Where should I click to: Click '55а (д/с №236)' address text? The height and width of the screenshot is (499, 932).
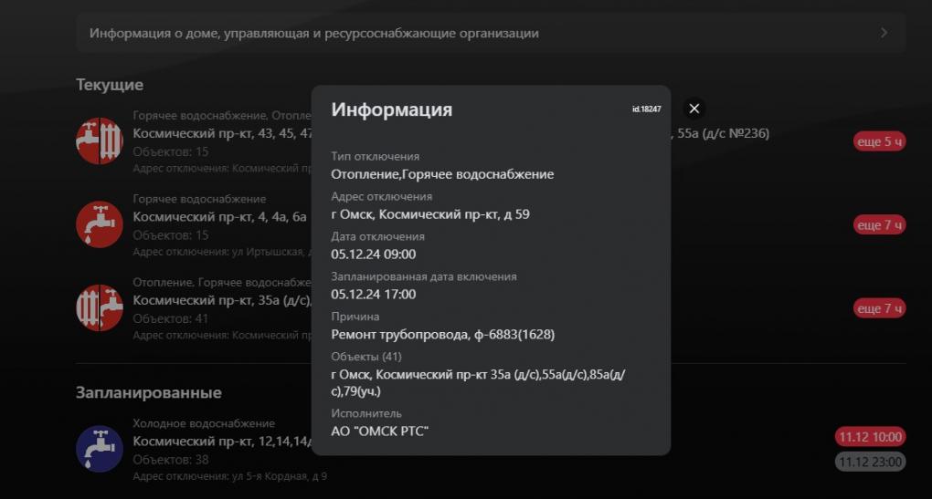click(724, 133)
